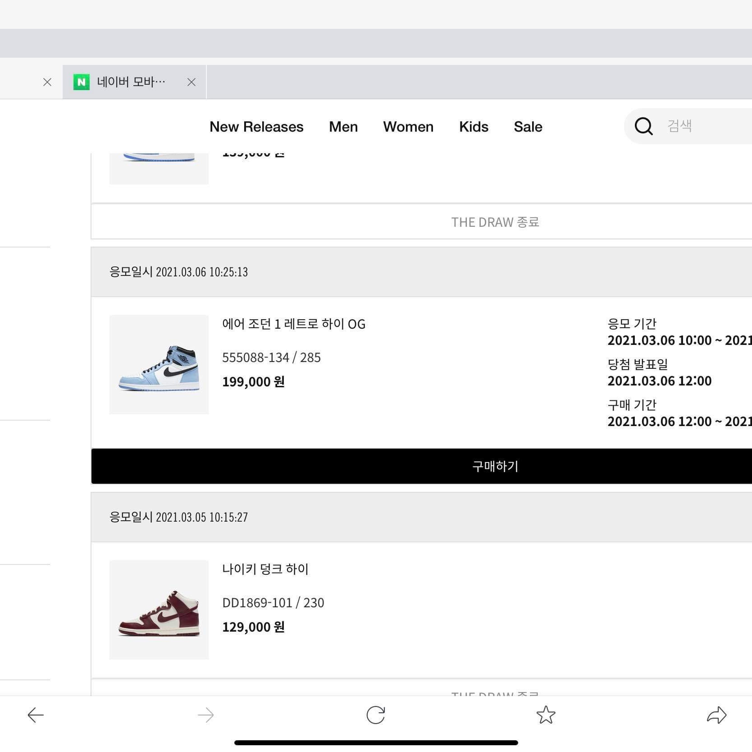This screenshot has height=752, width=752.
Task: Close the leftmost browser tab
Action: 47,82
